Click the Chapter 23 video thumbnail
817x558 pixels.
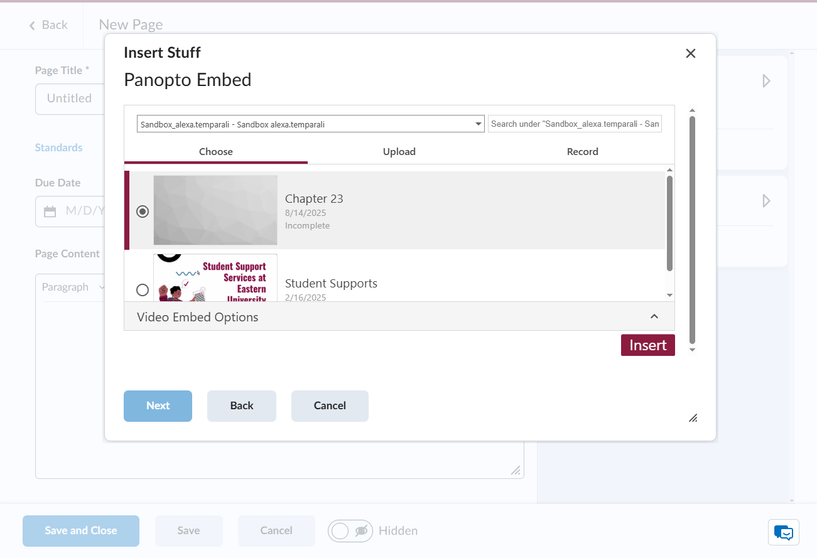pyautogui.click(x=215, y=210)
